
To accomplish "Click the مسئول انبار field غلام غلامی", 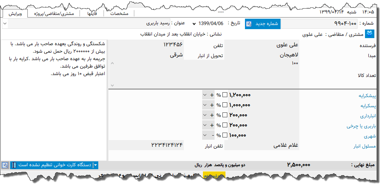I will 262,145.
